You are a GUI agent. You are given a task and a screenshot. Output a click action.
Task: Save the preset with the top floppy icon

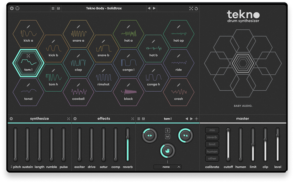58,8
